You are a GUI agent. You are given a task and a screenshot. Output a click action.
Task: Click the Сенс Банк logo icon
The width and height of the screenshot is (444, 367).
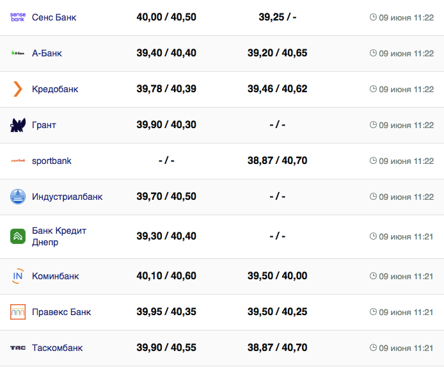click(x=18, y=17)
